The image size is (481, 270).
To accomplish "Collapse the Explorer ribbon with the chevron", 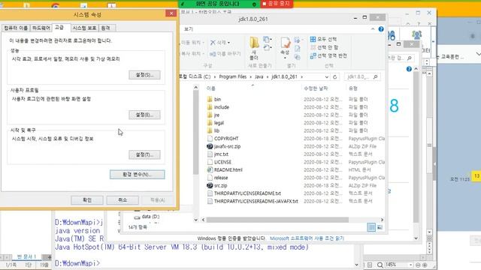I will point(373,29).
